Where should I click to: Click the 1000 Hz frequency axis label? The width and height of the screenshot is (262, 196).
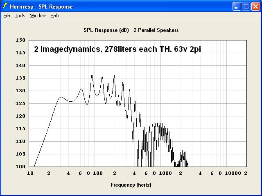tap(165, 173)
